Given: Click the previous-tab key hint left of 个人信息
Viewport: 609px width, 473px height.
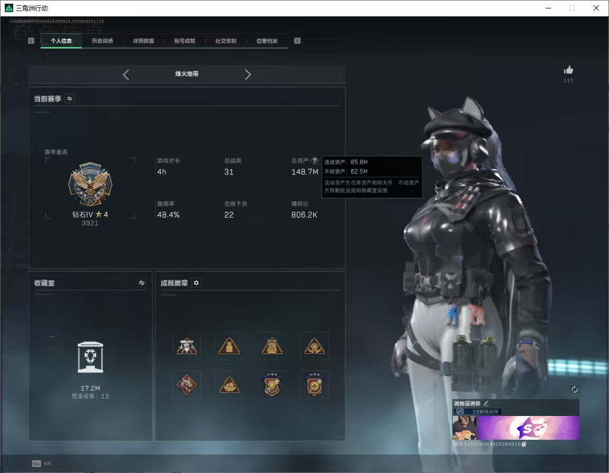Looking at the screenshot, I should (31, 41).
